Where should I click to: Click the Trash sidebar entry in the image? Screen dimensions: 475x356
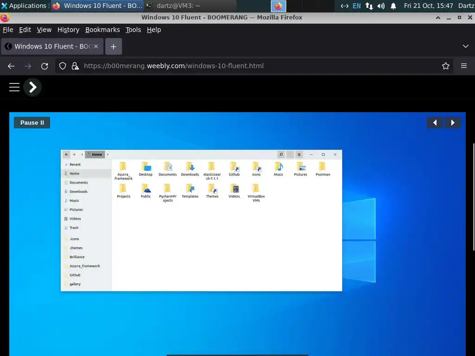[x=74, y=228]
